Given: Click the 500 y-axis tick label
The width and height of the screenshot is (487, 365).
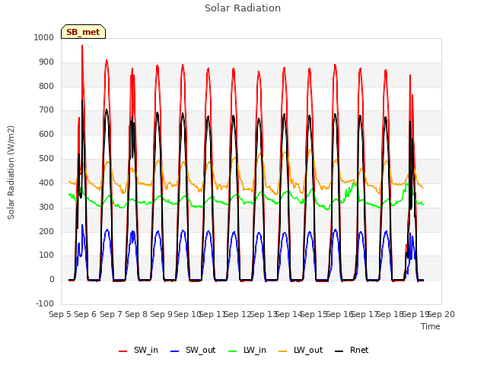Looking at the screenshot, I should [x=46, y=159].
